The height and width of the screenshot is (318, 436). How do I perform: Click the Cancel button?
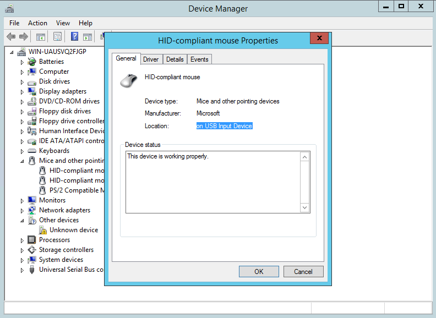click(303, 271)
